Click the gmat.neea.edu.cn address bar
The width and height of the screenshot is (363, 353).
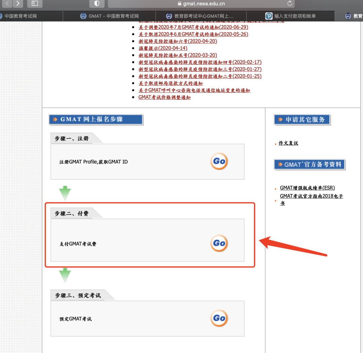click(x=201, y=3)
